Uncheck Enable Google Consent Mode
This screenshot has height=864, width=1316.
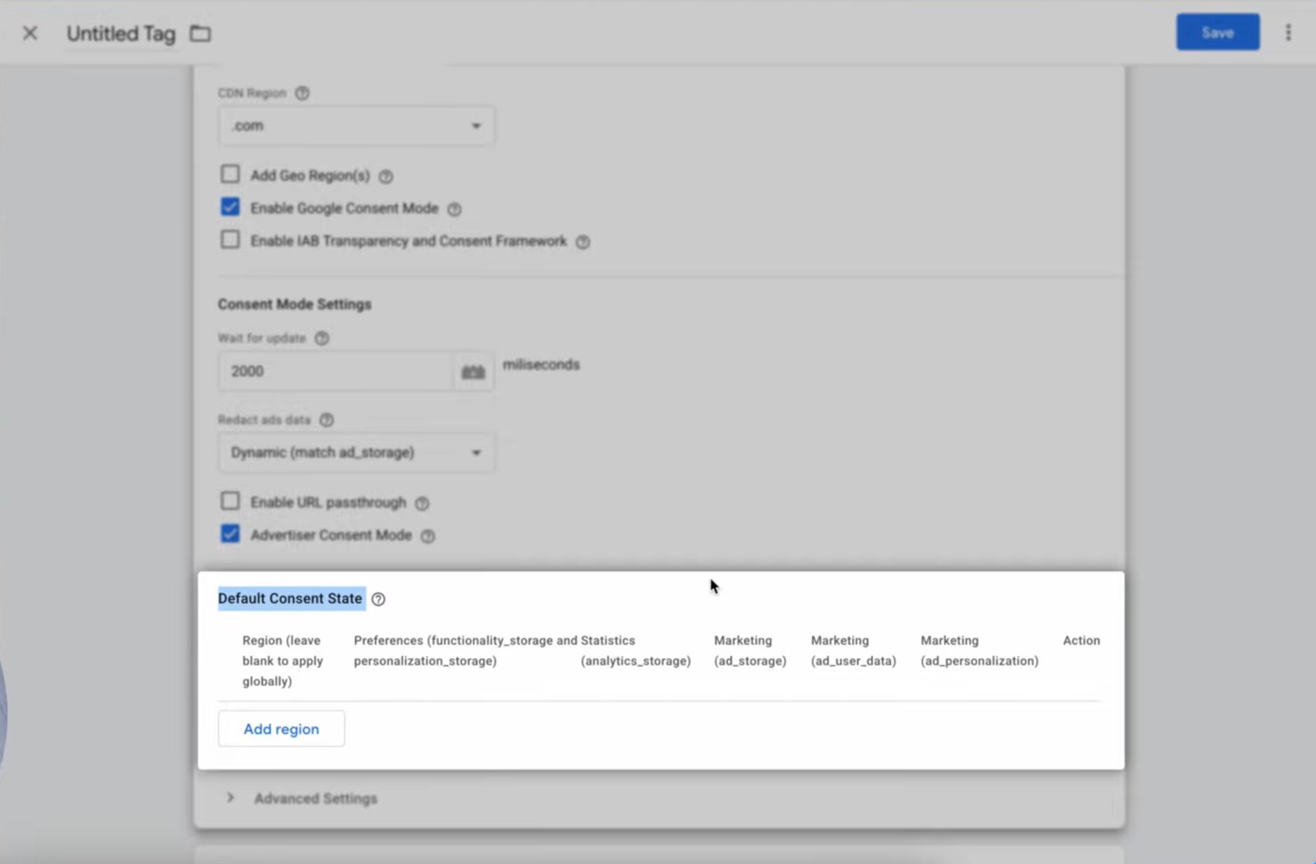point(230,207)
